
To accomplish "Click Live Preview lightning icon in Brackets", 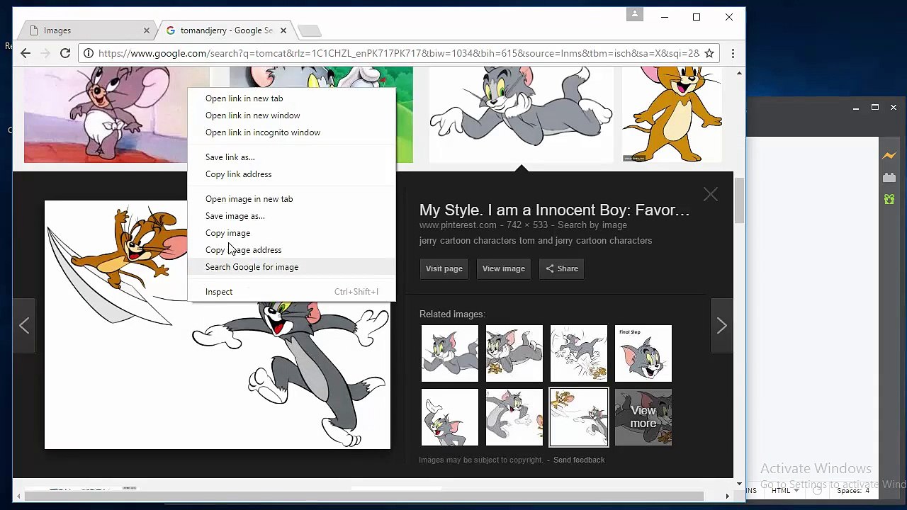I will pos(889,156).
